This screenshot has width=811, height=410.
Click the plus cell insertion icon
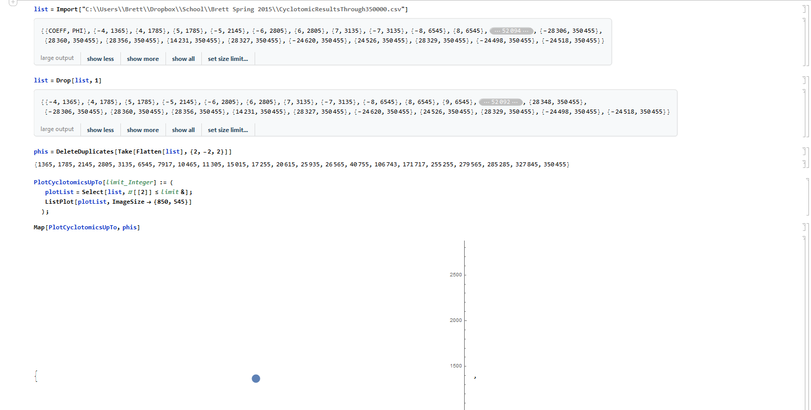(x=13, y=3)
